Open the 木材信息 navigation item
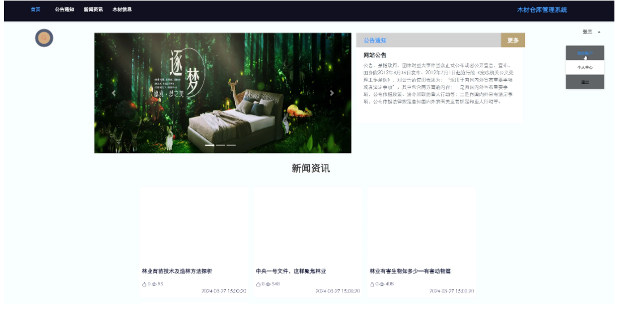Viewport: 628px width, 309px height. click(x=122, y=9)
